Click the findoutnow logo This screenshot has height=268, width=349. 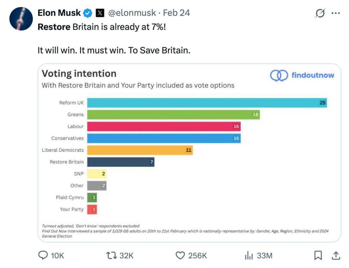click(302, 75)
